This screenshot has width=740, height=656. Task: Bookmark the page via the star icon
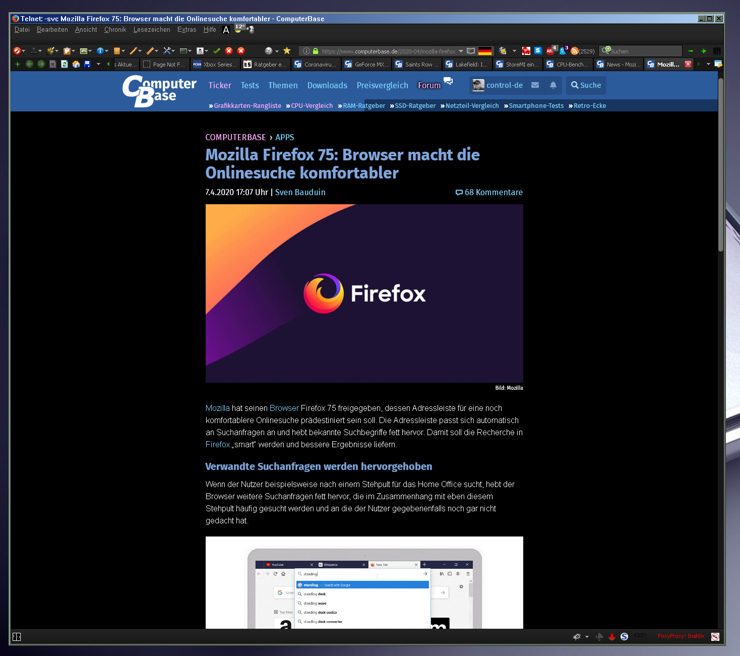(x=287, y=50)
